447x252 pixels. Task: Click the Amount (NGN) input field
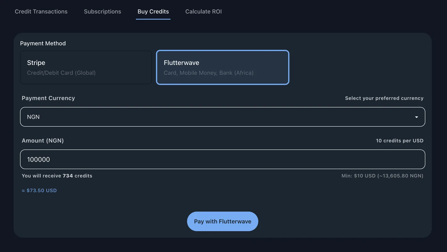pos(223,159)
